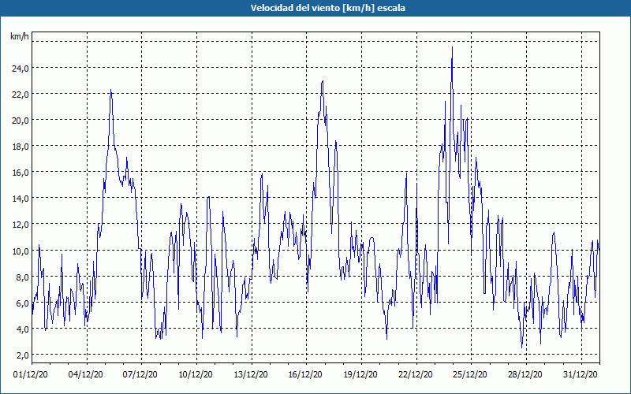Viewport: 631px width, 394px height.
Task: Click the '16/12/20' date label
Action: click(305, 375)
